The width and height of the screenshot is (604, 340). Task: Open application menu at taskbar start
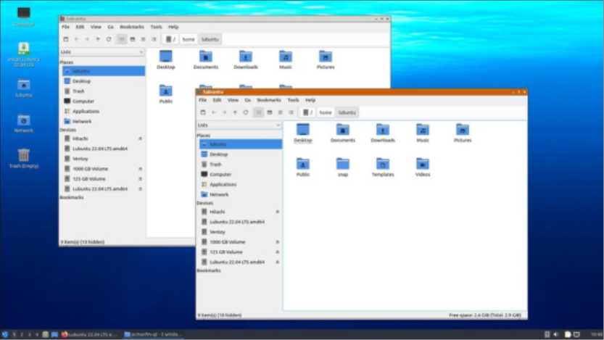[5, 334]
